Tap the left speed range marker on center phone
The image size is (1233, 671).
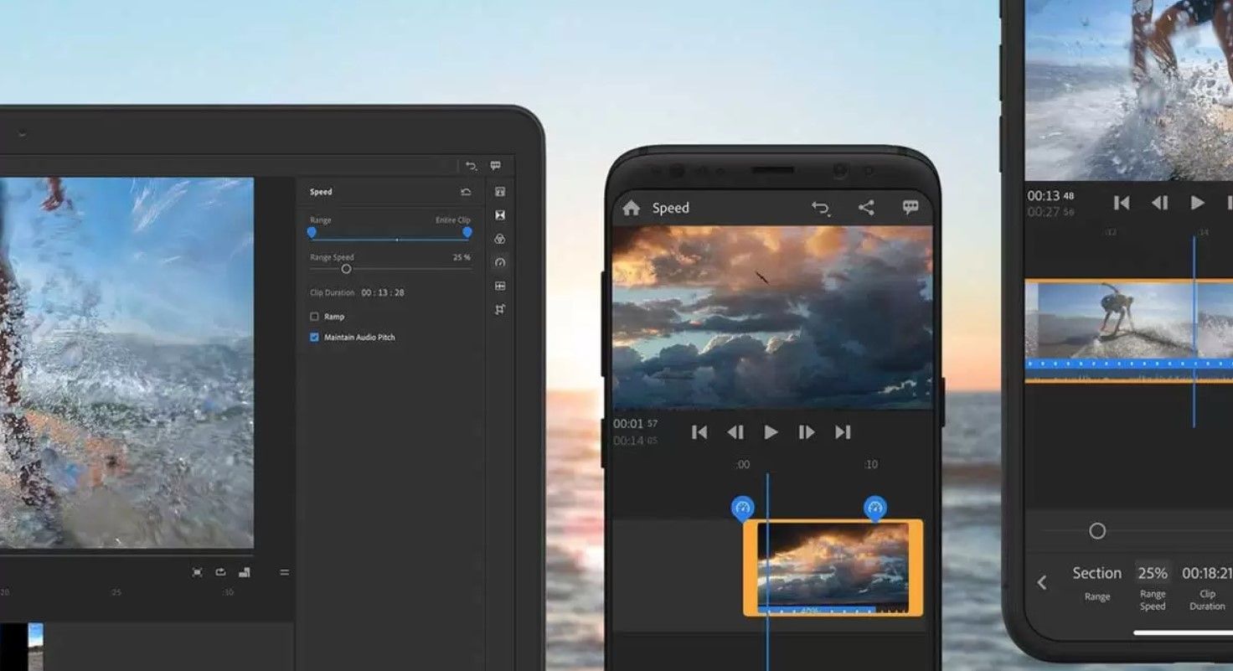pyautogui.click(x=743, y=508)
